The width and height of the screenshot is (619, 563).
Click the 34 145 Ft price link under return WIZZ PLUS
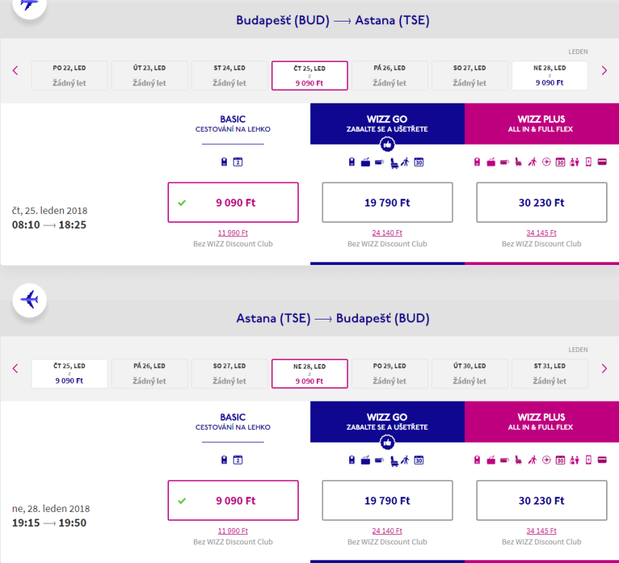pos(541,531)
